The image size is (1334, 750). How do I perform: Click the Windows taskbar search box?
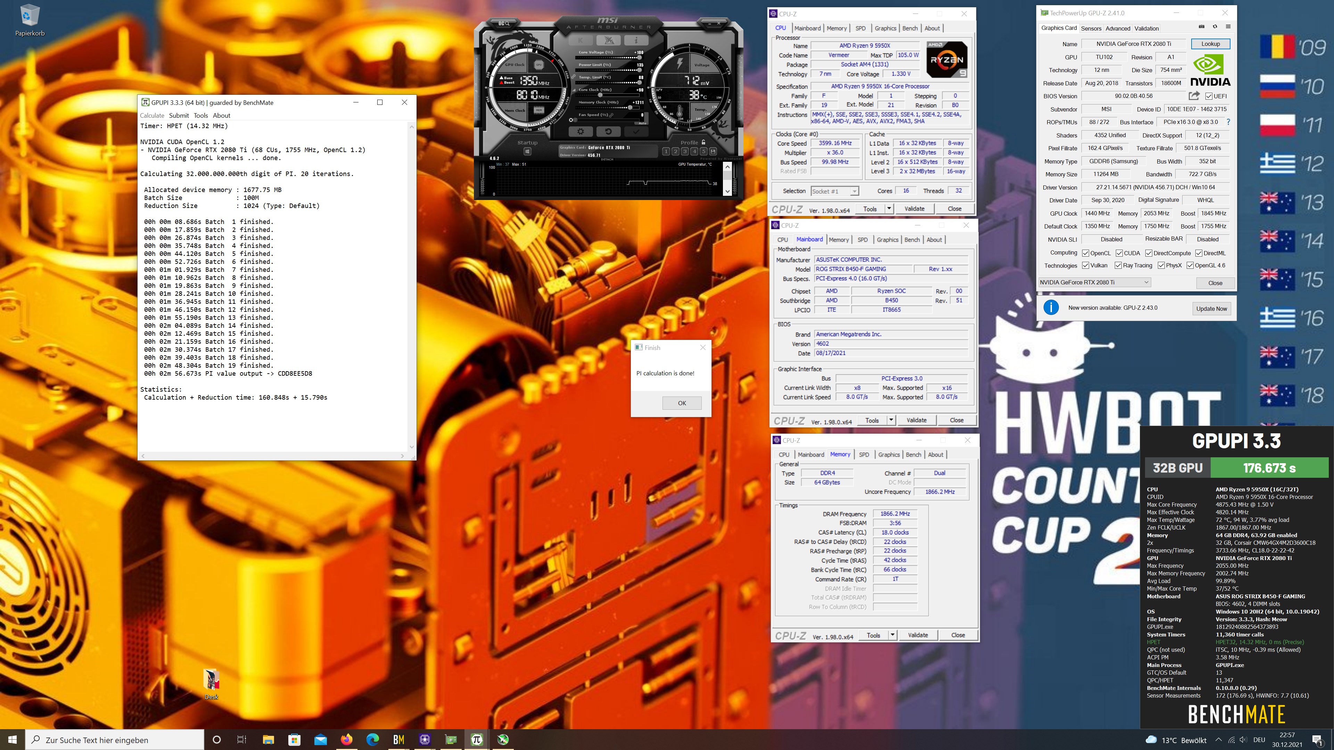point(115,740)
